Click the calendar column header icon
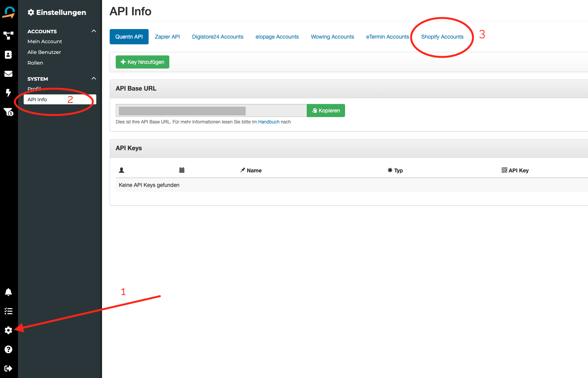Screen dimensions: 588x378 tap(182, 170)
